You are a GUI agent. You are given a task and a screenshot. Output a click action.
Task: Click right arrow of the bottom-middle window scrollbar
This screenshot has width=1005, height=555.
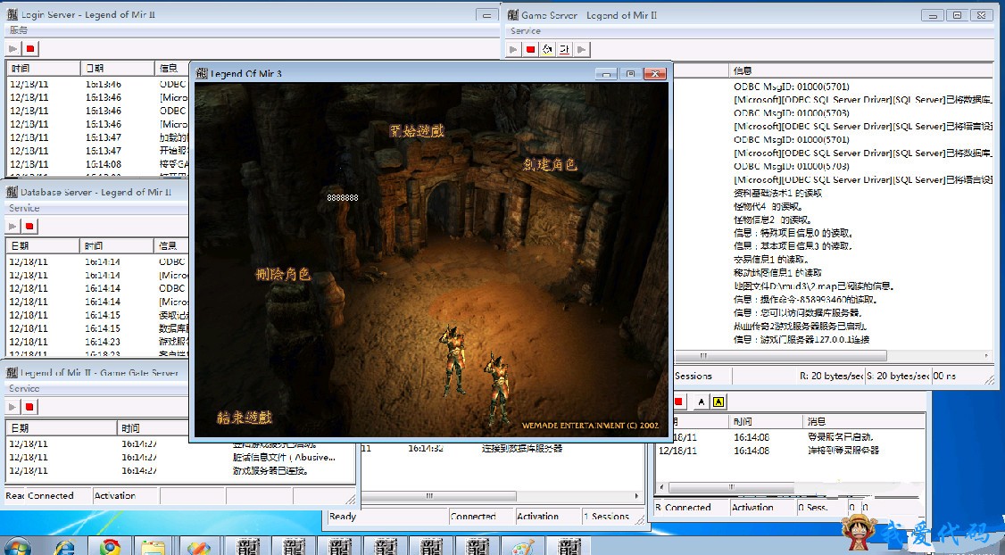pos(636,496)
